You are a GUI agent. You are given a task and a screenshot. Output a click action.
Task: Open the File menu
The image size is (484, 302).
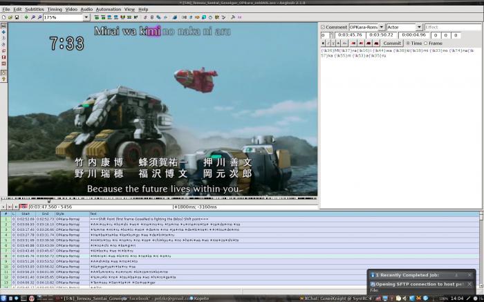(x=6, y=9)
